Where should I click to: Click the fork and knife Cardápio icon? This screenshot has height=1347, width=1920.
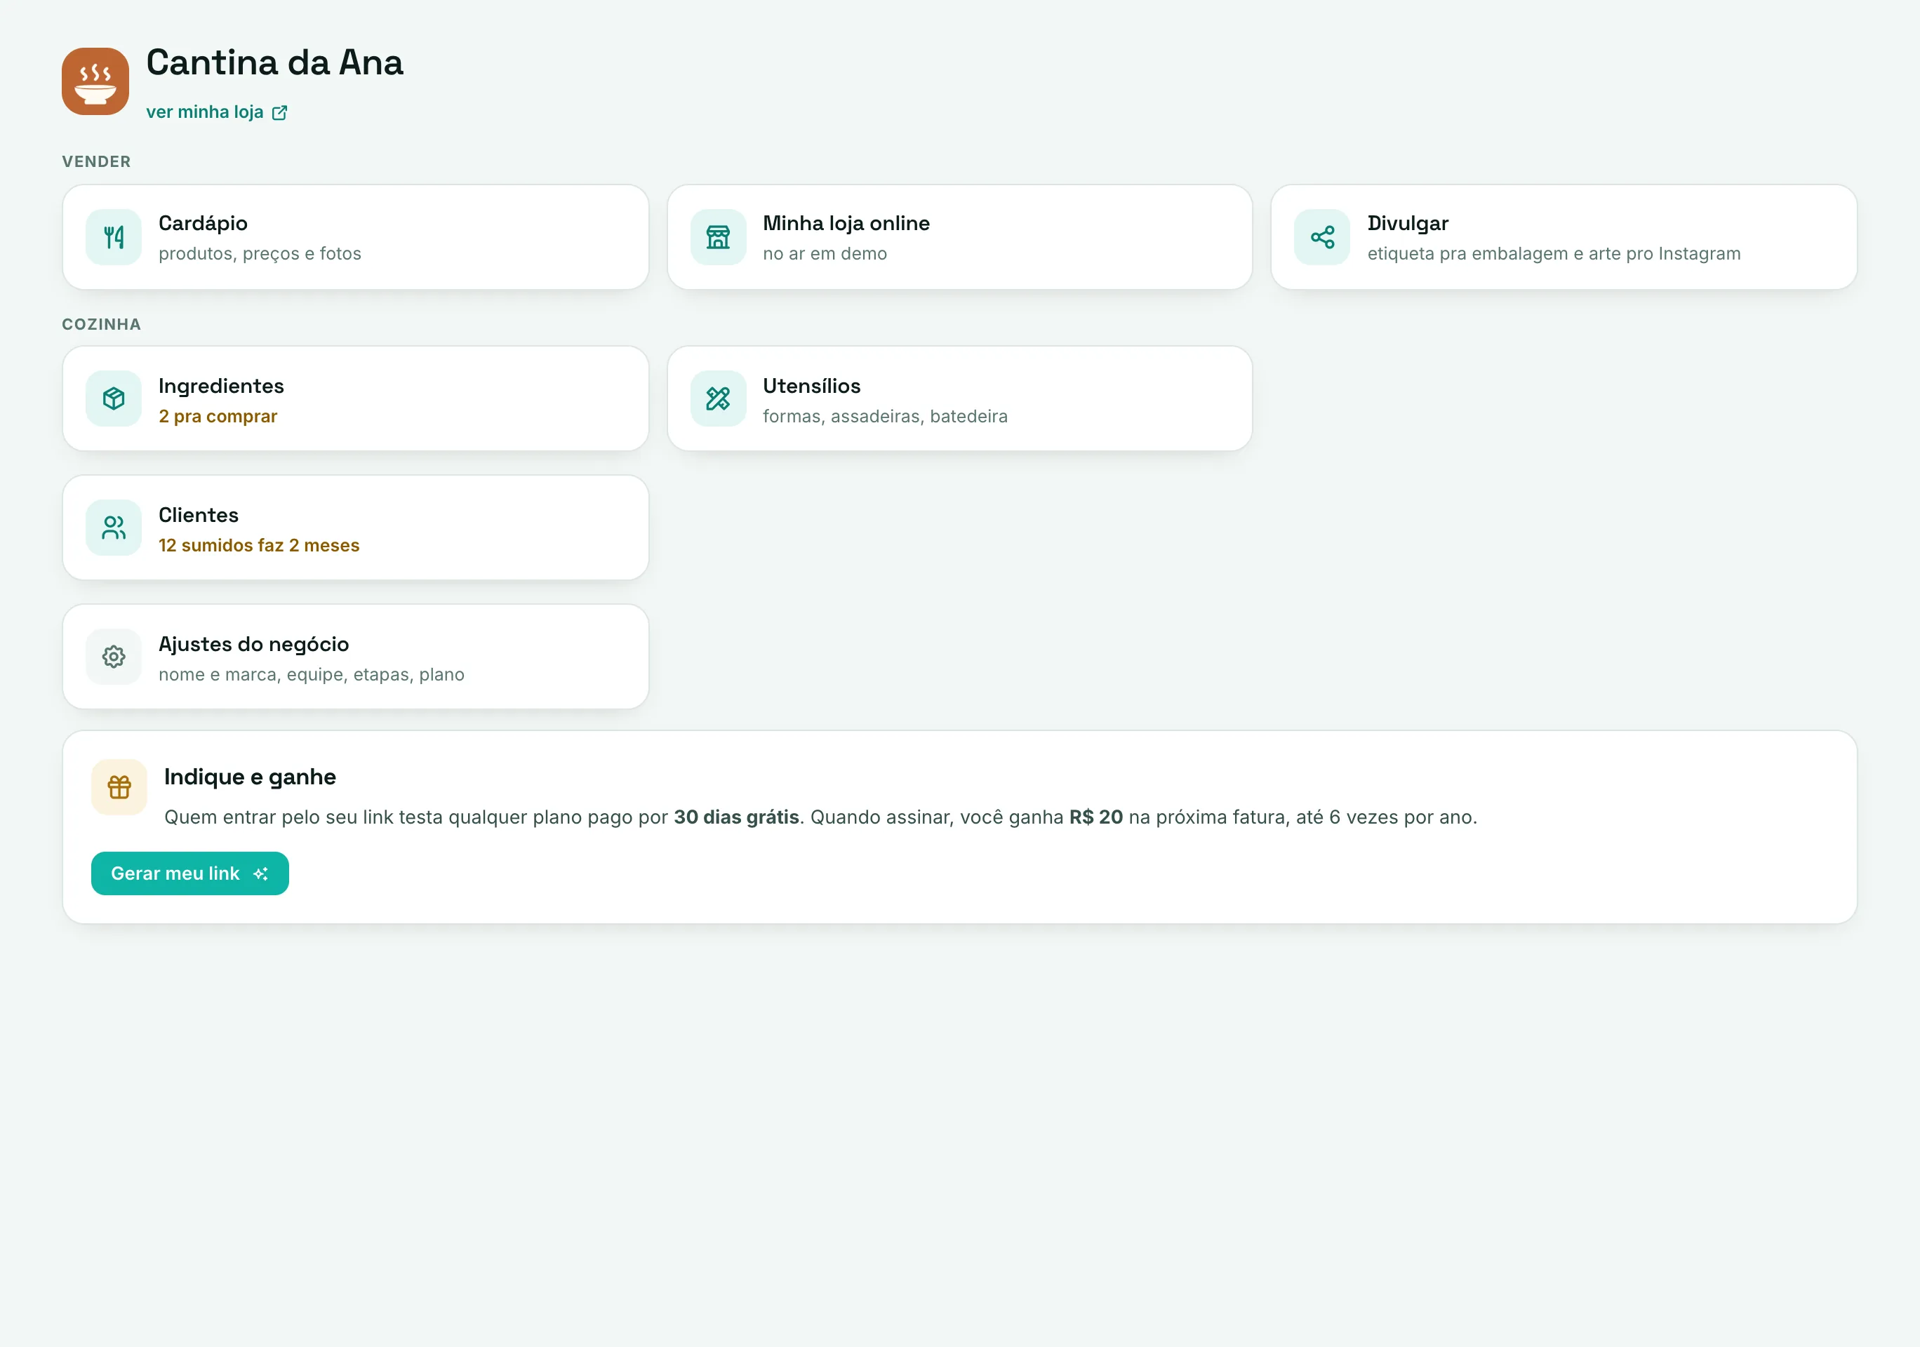click(114, 237)
